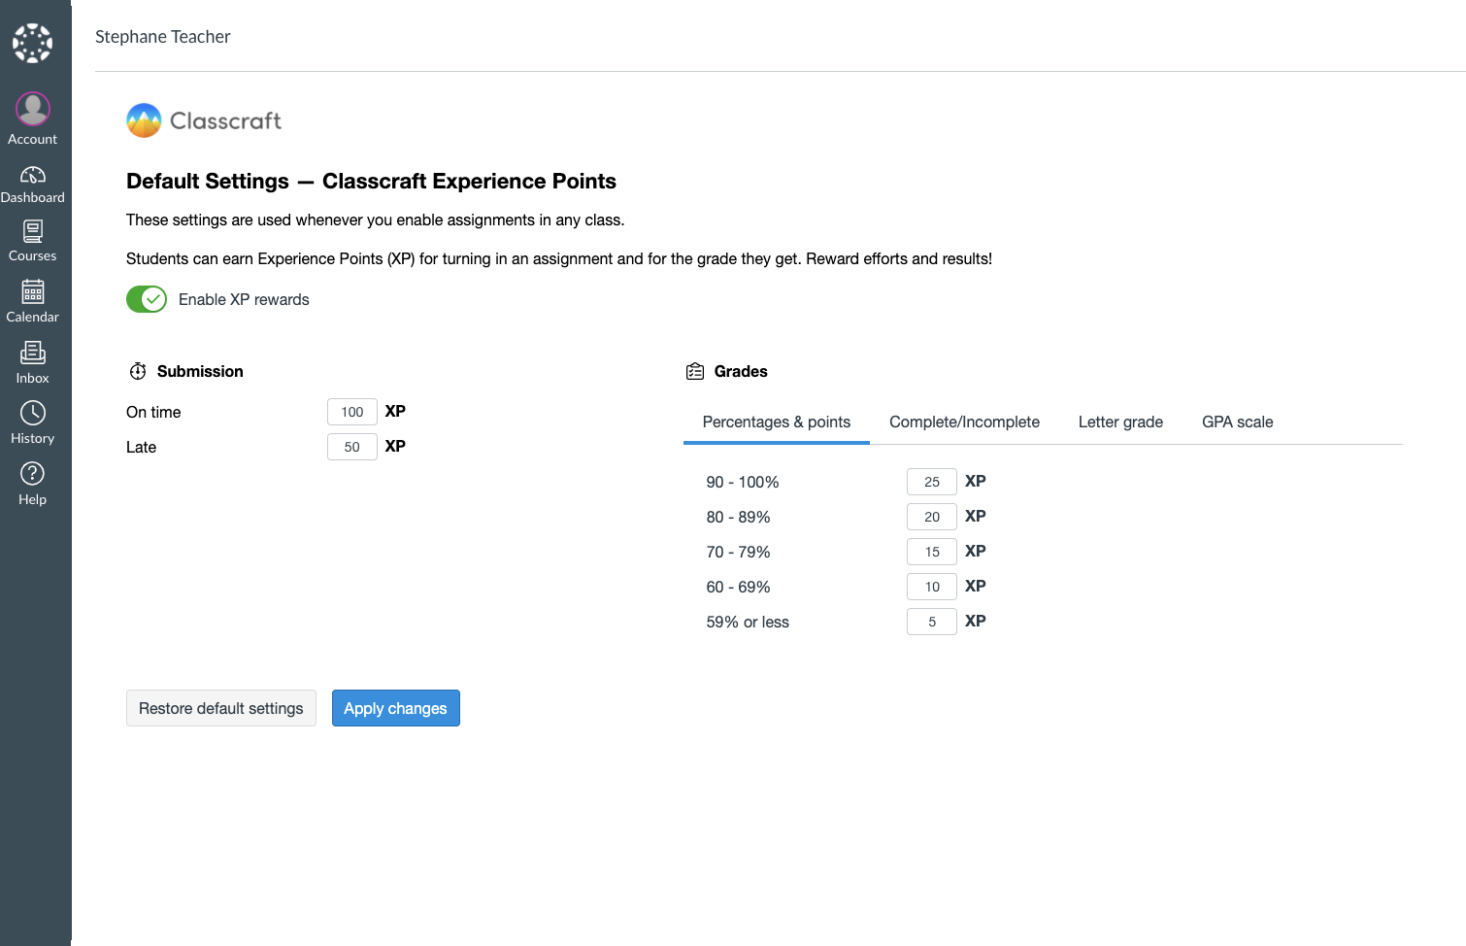Viewport: 1466px width, 946px height.
Task: Edit the 60 - 69% XP field
Action: [932, 587]
